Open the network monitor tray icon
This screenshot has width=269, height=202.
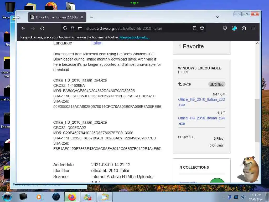coord(236,197)
